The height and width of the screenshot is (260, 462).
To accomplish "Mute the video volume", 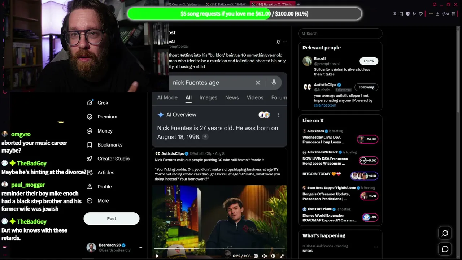I will (265, 256).
